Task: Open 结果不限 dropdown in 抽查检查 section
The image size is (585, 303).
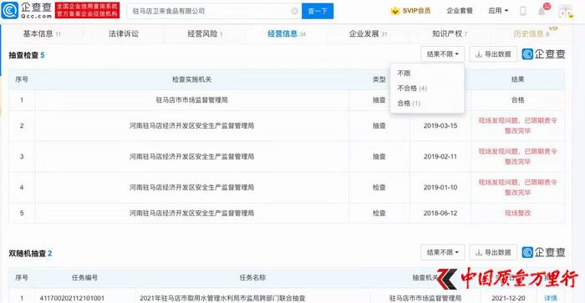Action: [442, 54]
